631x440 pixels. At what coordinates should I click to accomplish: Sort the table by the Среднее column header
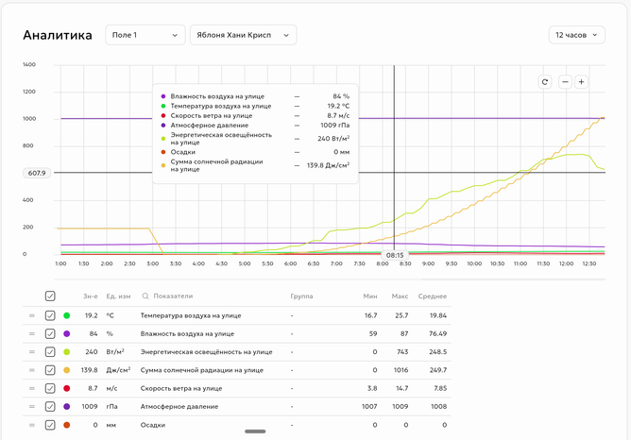(433, 296)
